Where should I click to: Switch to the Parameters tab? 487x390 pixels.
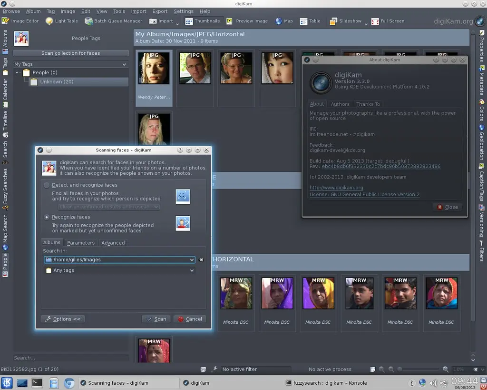point(80,242)
